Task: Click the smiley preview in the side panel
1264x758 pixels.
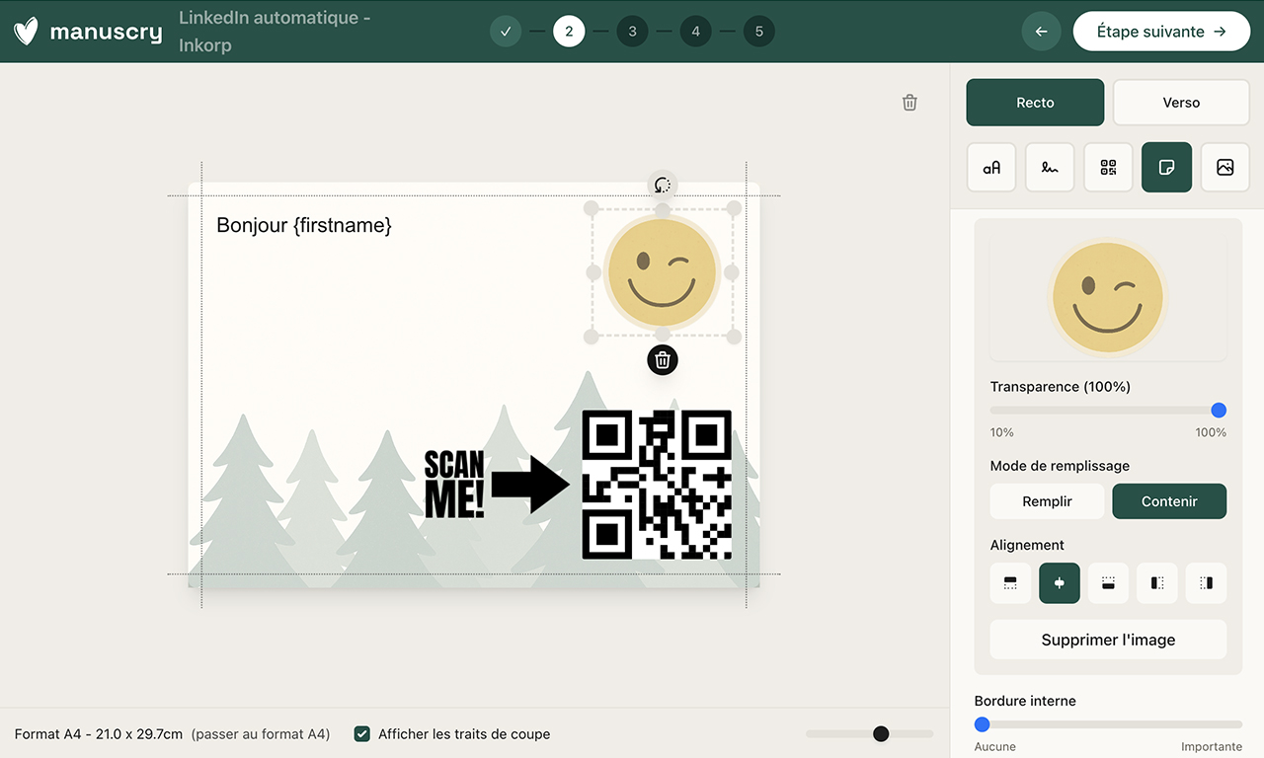Action: pyautogui.click(x=1108, y=298)
